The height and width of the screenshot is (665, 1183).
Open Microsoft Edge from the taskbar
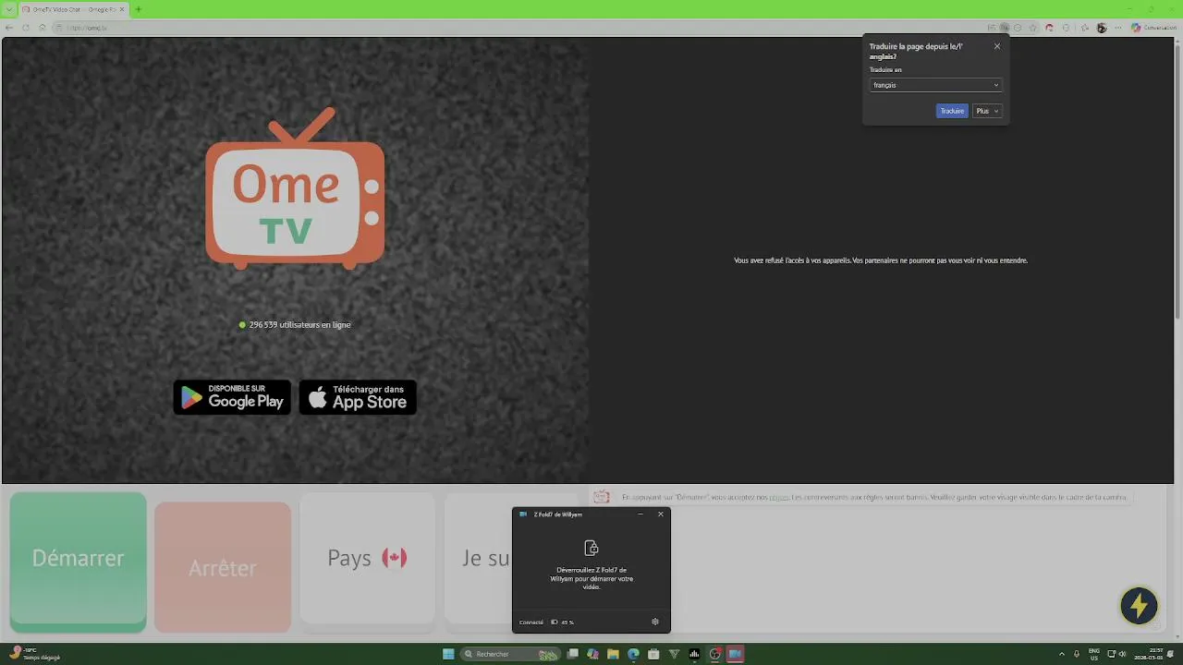click(x=633, y=654)
